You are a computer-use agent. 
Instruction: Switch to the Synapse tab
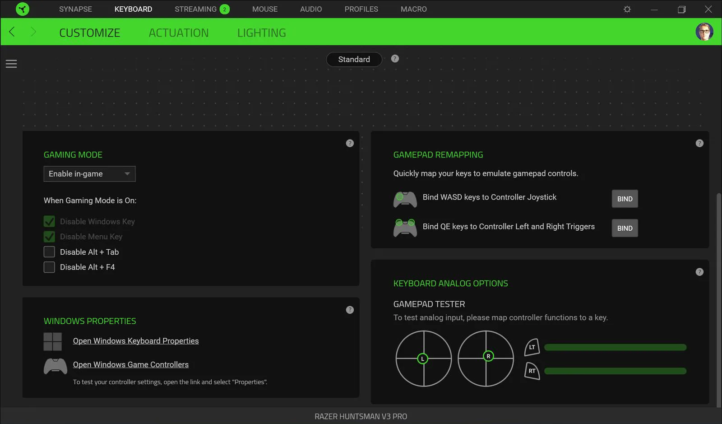(75, 9)
